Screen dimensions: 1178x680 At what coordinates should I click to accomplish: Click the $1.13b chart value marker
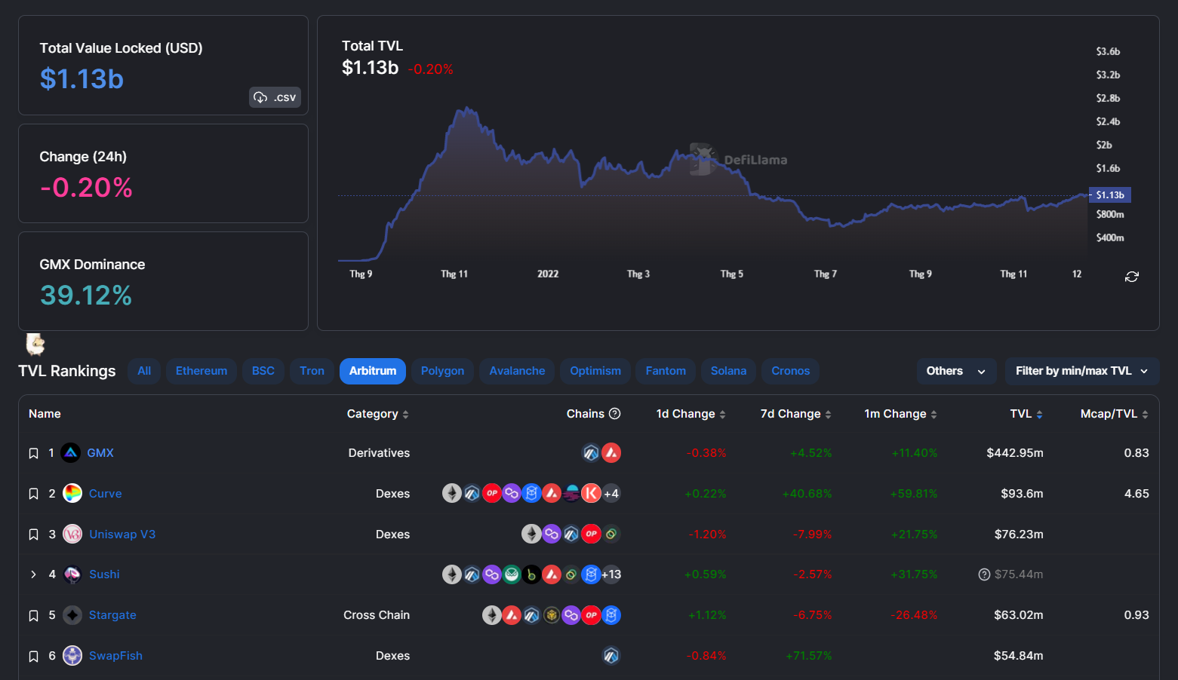pos(1110,195)
